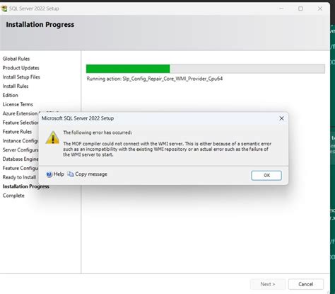Image resolution: width=335 pixels, height=294 pixels.
Task: Click the Installation Progress page heading
Action: click(x=40, y=25)
